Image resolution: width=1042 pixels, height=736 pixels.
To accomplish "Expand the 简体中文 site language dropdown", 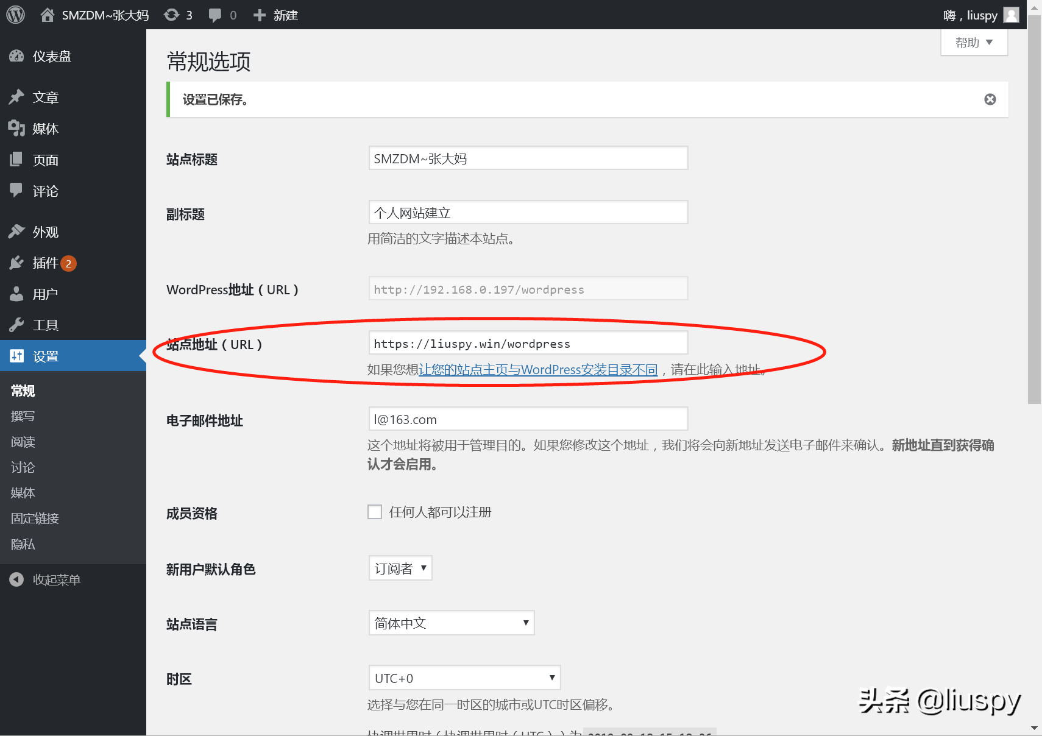I will click(451, 623).
